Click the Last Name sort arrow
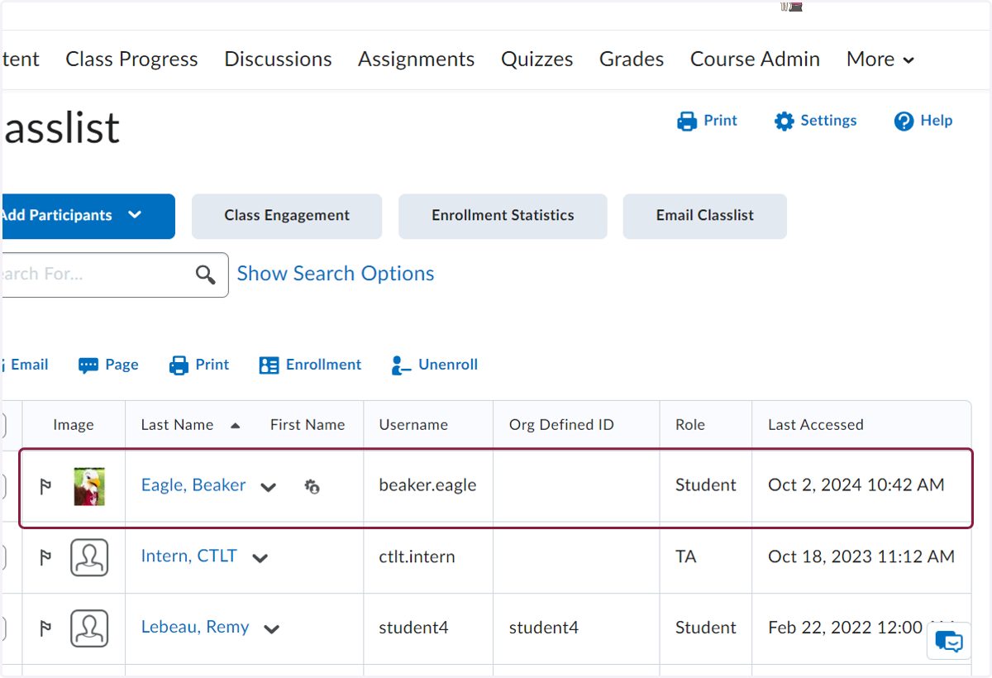Screen dimensions: 992x678 click(x=235, y=426)
